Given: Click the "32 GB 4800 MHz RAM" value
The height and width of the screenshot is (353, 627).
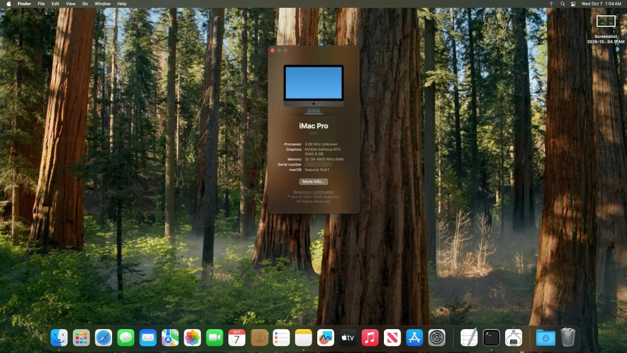Looking at the screenshot, I should [x=324, y=159].
